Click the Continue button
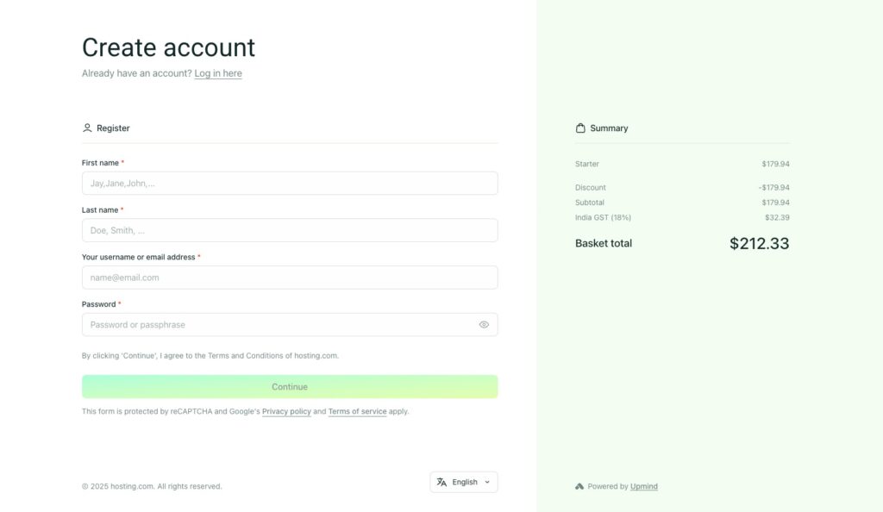 click(290, 386)
